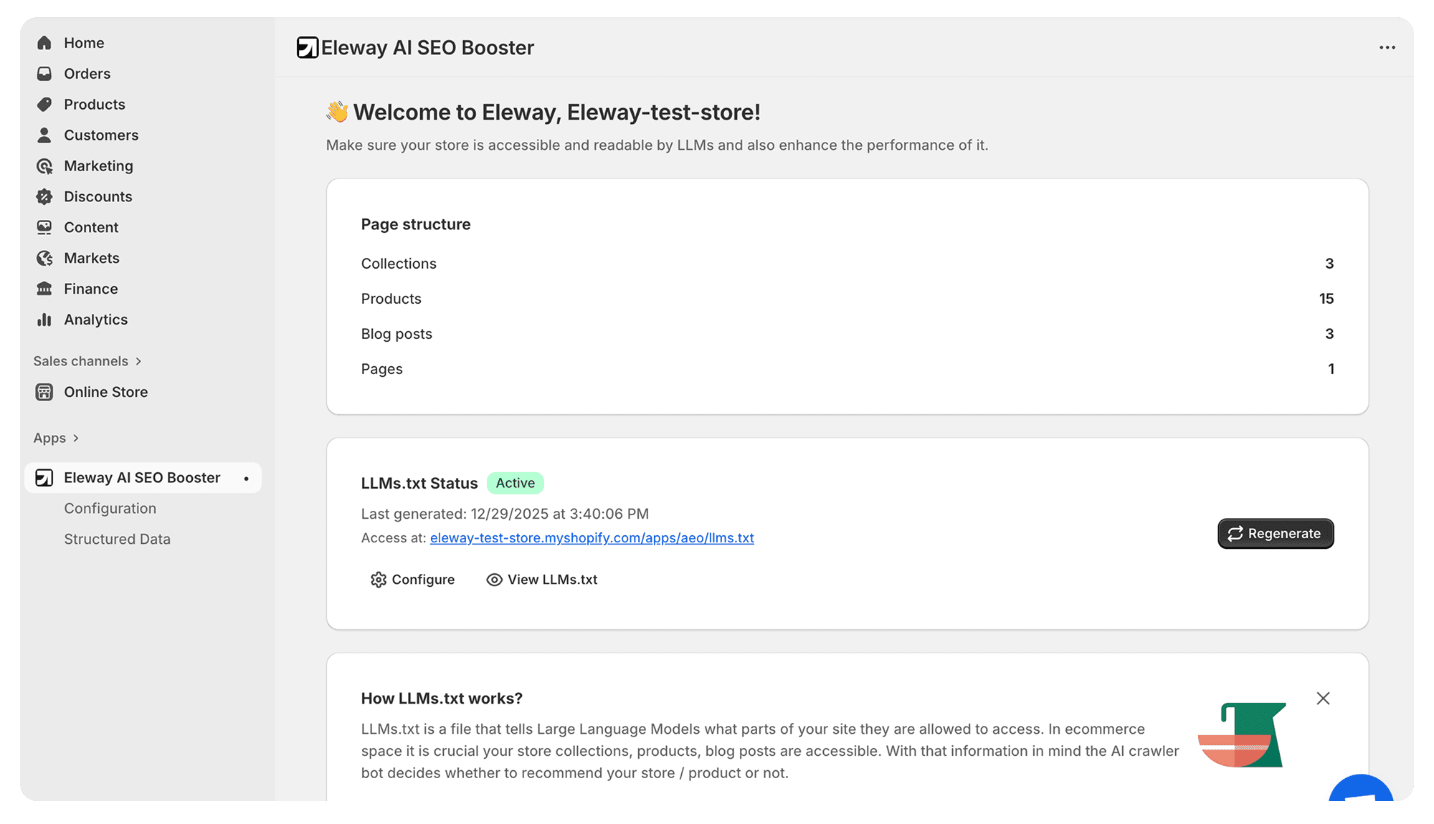Select the Customers person icon
The height and width of the screenshot is (824, 1434).
click(44, 135)
